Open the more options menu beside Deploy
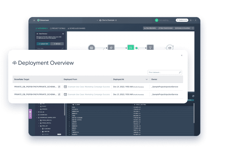Viewport: 237px width, 160px height. 193,28
